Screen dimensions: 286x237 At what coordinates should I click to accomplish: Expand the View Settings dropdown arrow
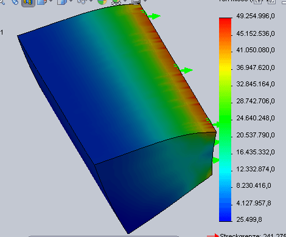click(x=145, y=1)
